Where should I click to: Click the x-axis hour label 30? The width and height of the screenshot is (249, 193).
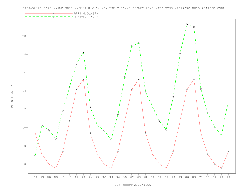(104, 177)
